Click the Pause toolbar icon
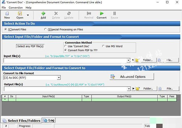This screenshot has height=128, width=182. [x=114, y=14]
